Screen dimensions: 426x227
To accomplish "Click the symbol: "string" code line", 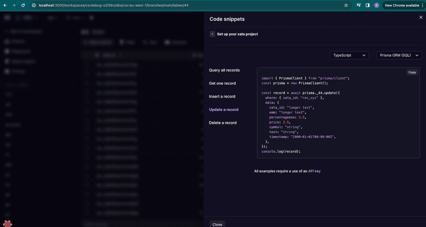I will (286, 127).
